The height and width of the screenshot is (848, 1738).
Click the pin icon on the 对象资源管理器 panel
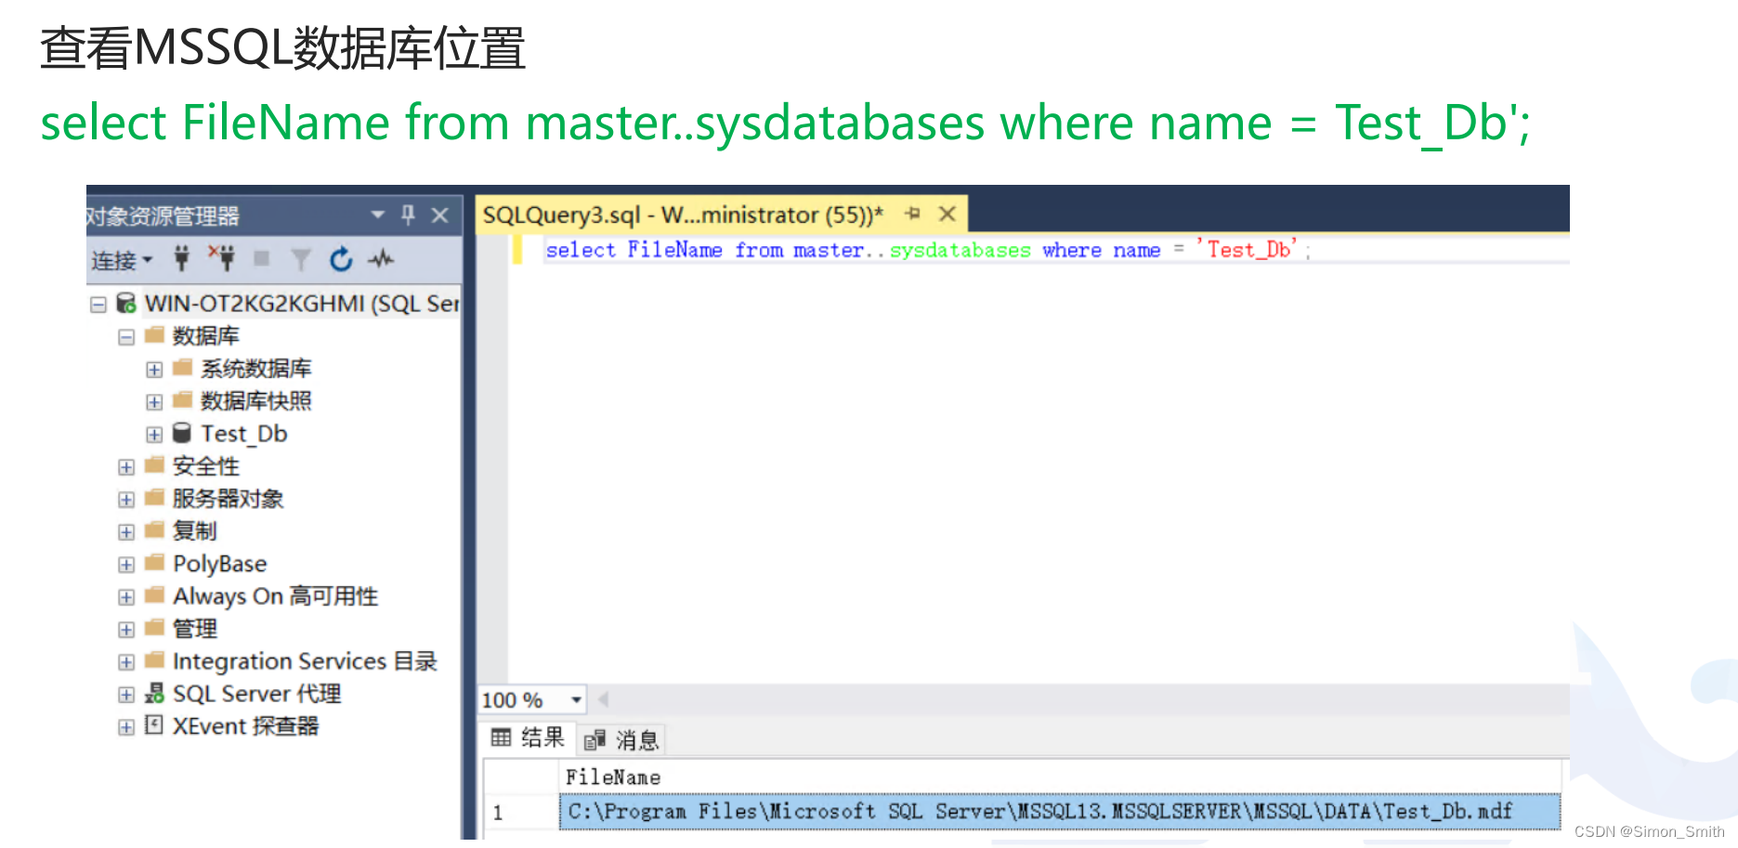(407, 215)
